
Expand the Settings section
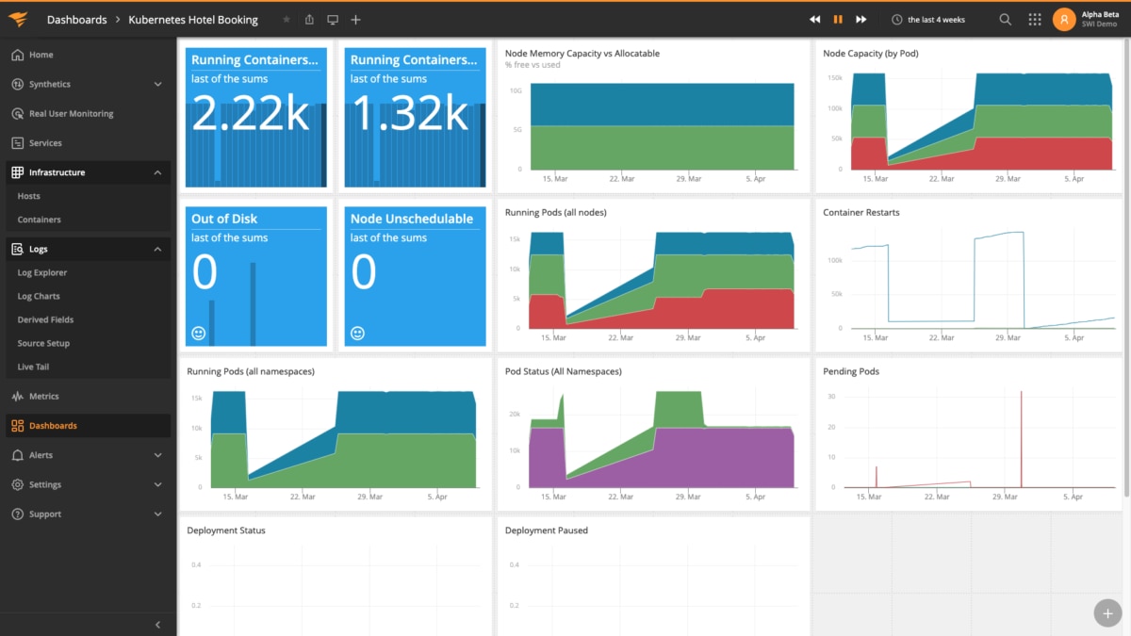pos(158,484)
